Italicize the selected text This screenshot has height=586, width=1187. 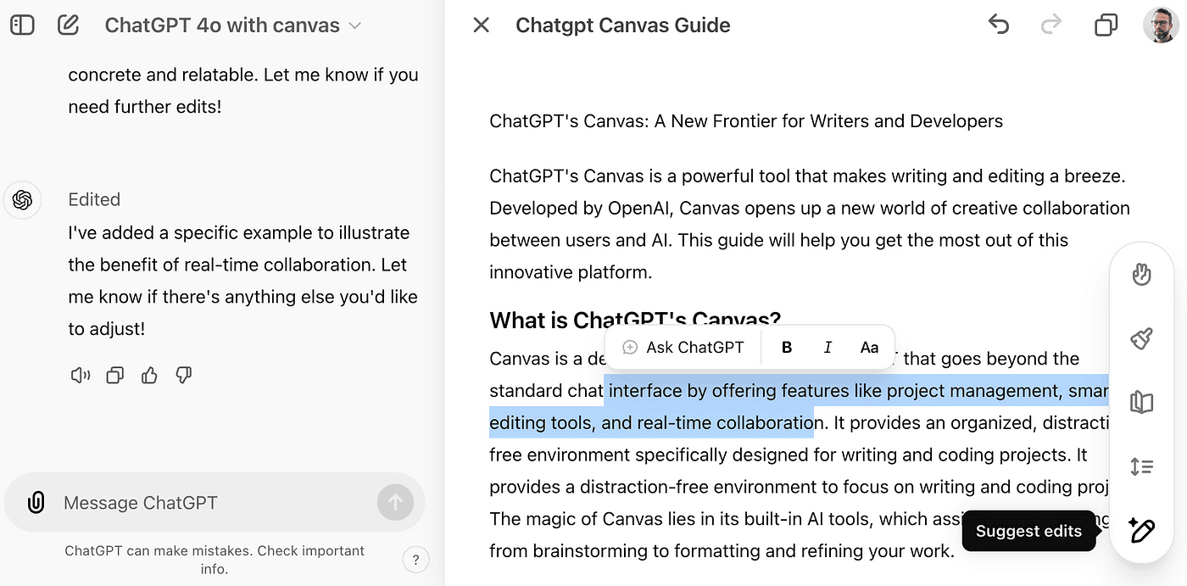(828, 347)
